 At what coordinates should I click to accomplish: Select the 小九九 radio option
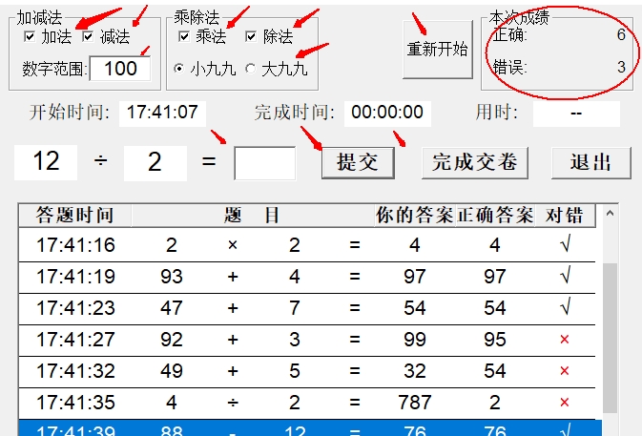click(178, 69)
